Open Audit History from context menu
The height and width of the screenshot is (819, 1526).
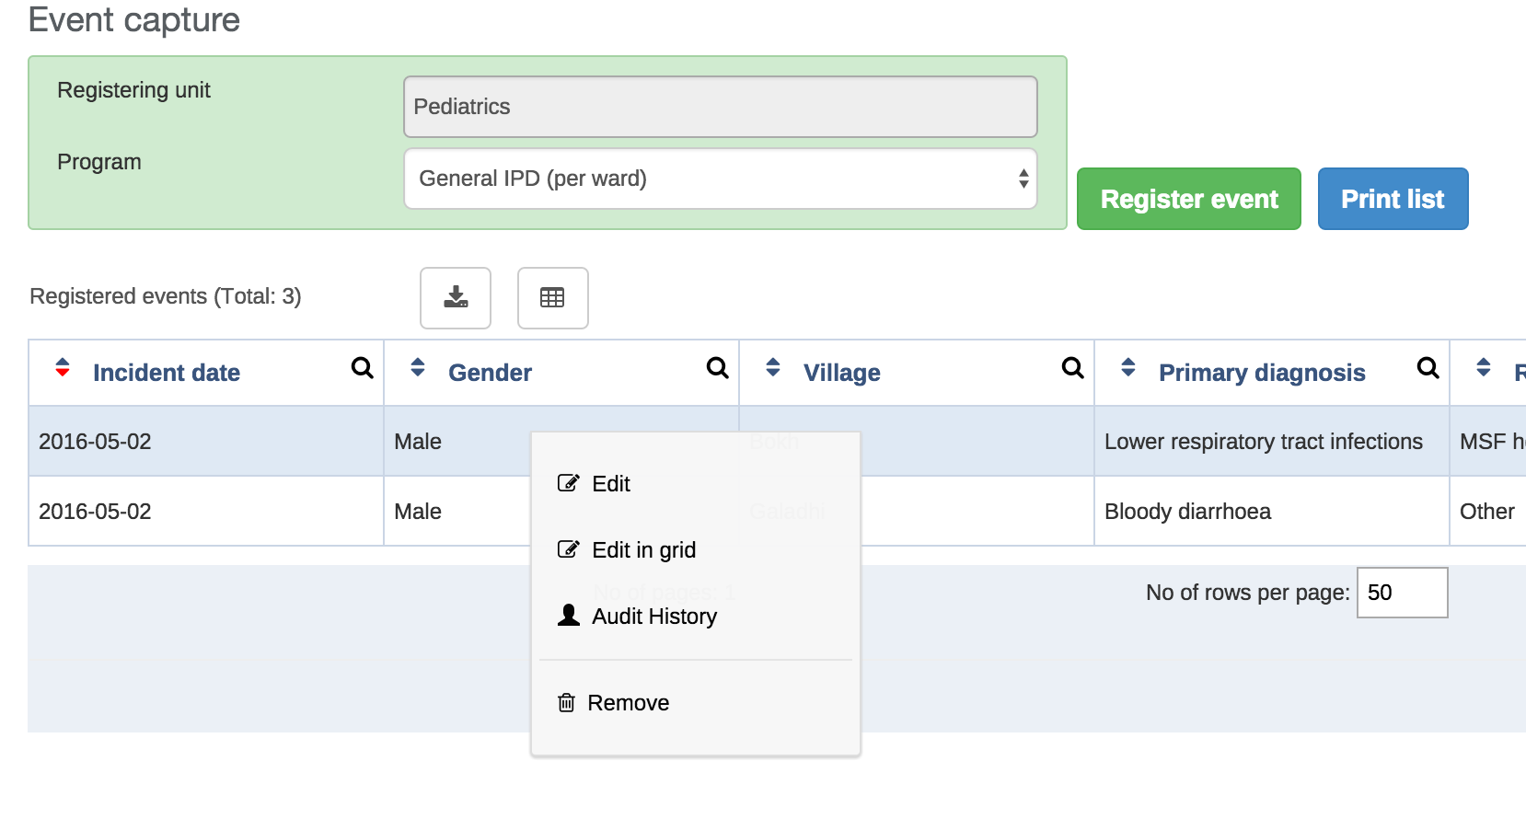(653, 617)
